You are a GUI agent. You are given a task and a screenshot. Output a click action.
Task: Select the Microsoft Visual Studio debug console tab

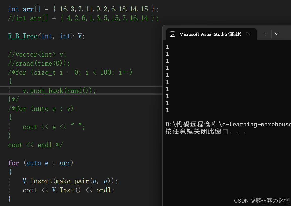[x=211, y=34]
